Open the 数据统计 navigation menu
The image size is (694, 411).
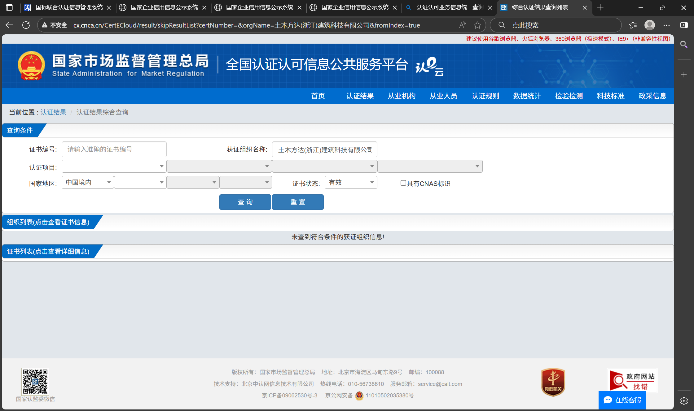(x=527, y=96)
